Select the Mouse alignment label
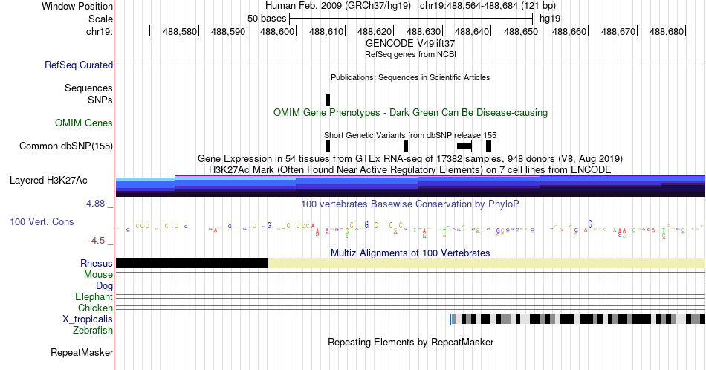 coord(98,274)
